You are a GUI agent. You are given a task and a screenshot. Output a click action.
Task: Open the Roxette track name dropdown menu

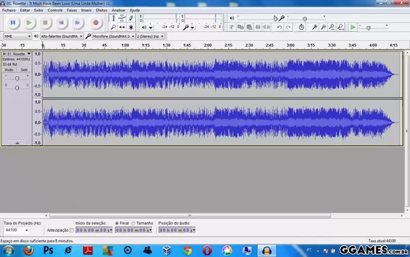click(29, 54)
